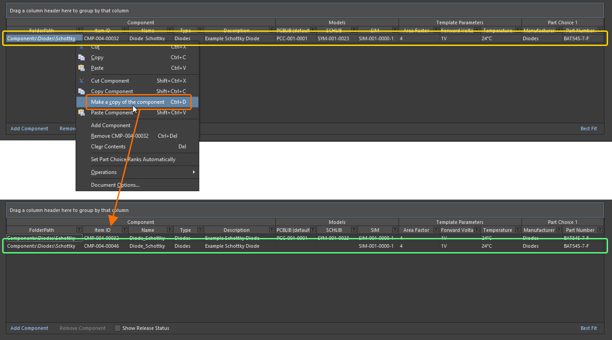Click Add Component link below lower grid
Image resolution: width=612 pixels, height=340 pixels.
click(x=29, y=328)
